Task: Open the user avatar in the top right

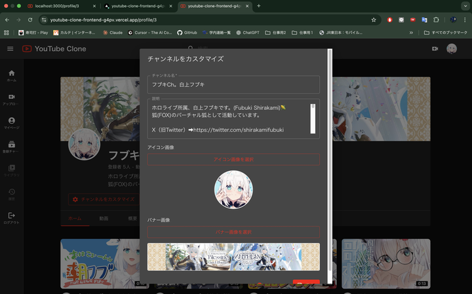Action: point(452,48)
